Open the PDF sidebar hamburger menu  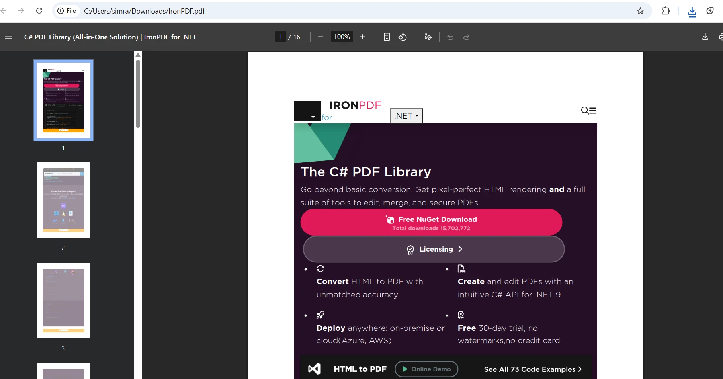pyautogui.click(x=8, y=37)
